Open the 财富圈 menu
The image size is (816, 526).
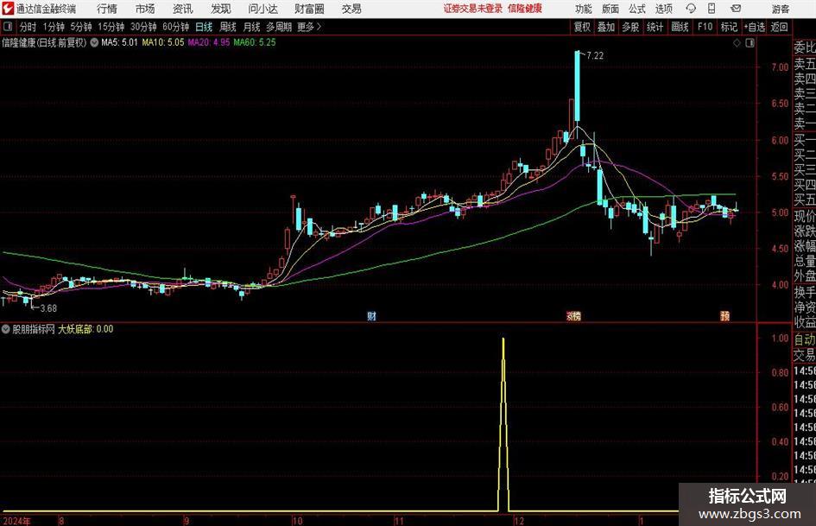point(309,9)
